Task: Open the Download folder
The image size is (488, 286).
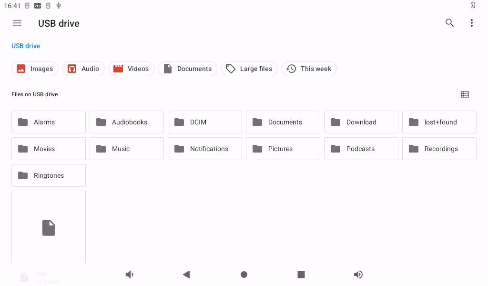Action: (361, 122)
